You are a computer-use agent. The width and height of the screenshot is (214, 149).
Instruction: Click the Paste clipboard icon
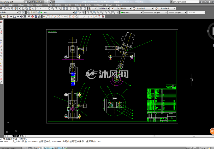26,8
